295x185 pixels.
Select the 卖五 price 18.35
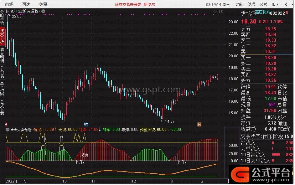[270, 29]
